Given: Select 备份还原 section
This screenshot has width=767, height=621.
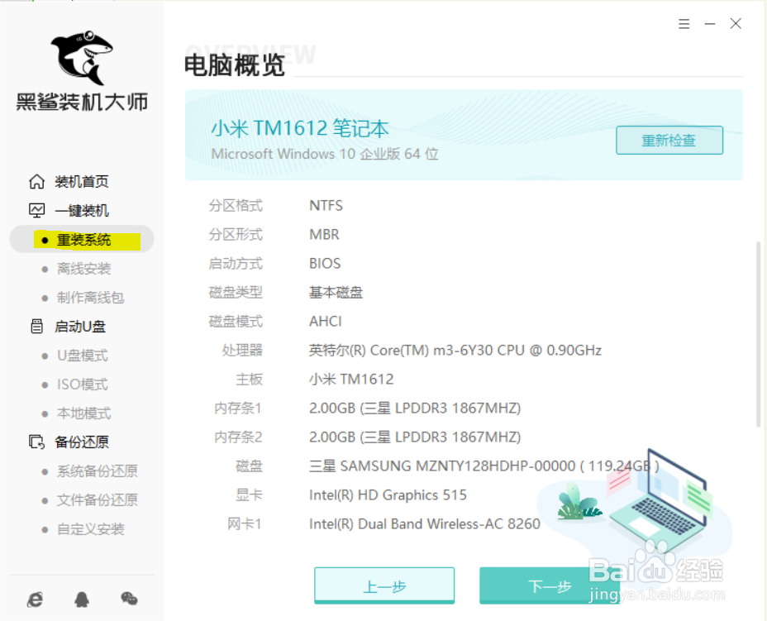Looking at the screenshot, I should (x=82, y=442).
